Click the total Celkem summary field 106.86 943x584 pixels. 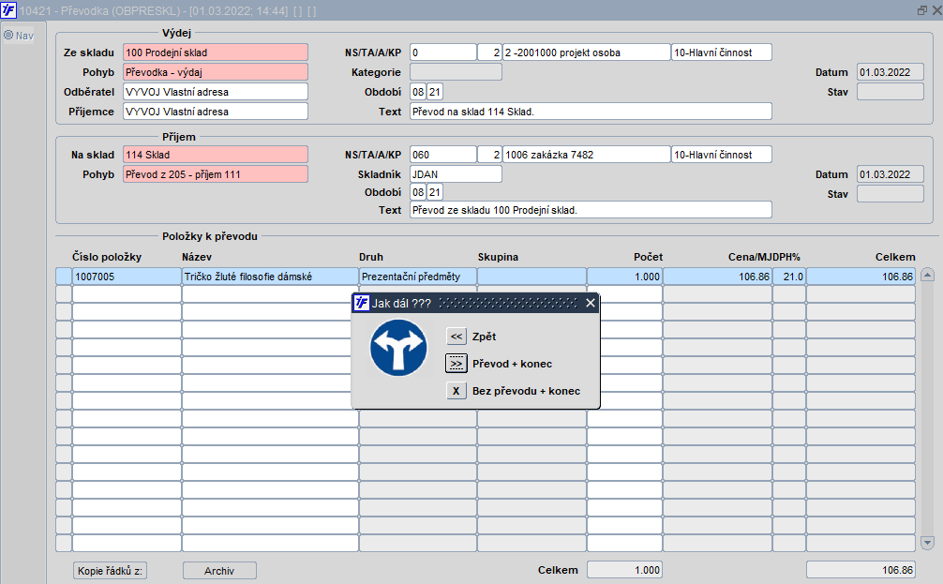861,570
